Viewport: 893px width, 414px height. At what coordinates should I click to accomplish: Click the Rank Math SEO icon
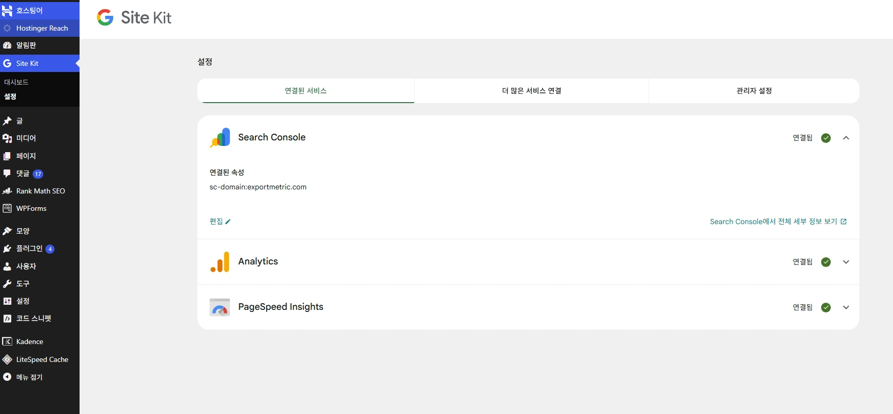tap(7, 191)
